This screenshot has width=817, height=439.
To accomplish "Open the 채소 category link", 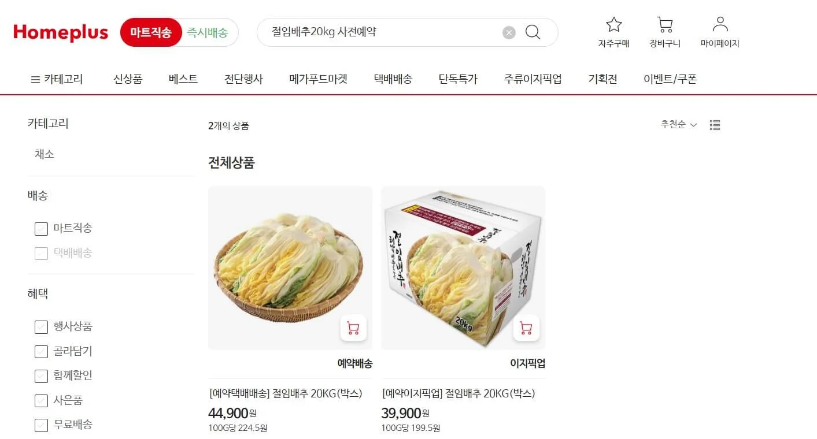I will click(44, 154).
